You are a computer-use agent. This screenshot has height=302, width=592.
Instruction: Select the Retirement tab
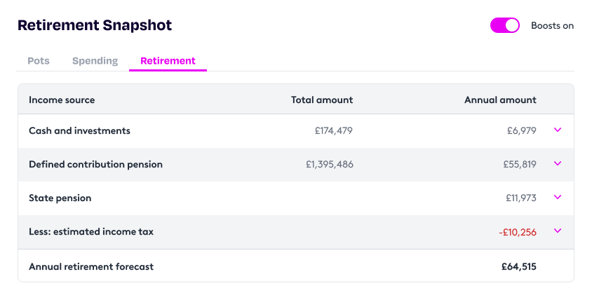[x=168, y=61]
